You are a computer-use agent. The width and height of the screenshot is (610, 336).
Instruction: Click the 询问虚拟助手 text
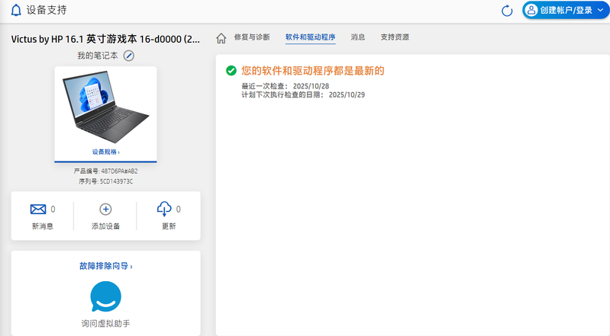click(105, 324)
